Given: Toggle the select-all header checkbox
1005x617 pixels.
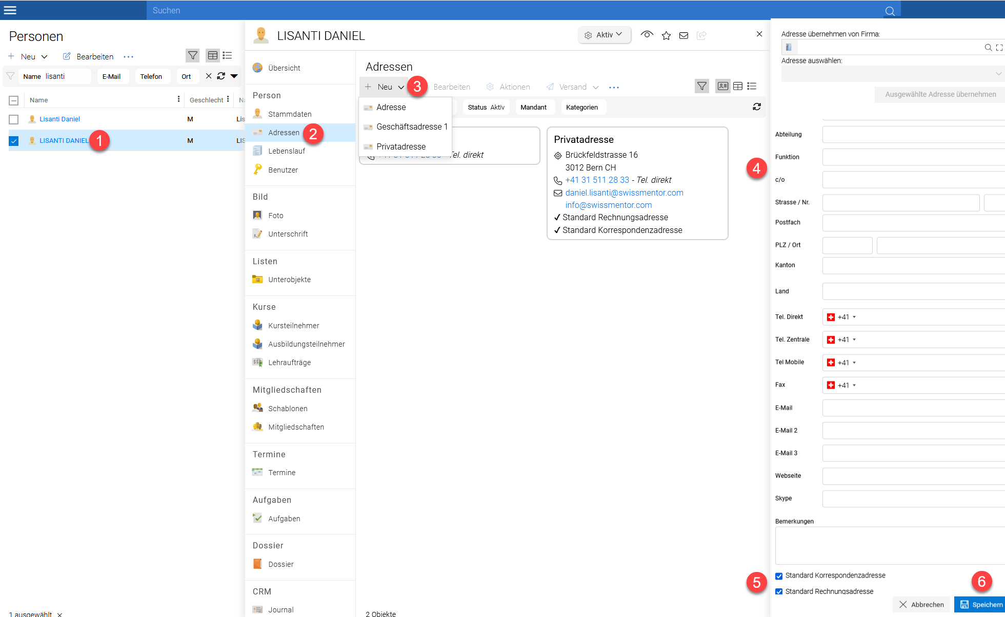Looking at the screenshot, I should coord(14,100).
